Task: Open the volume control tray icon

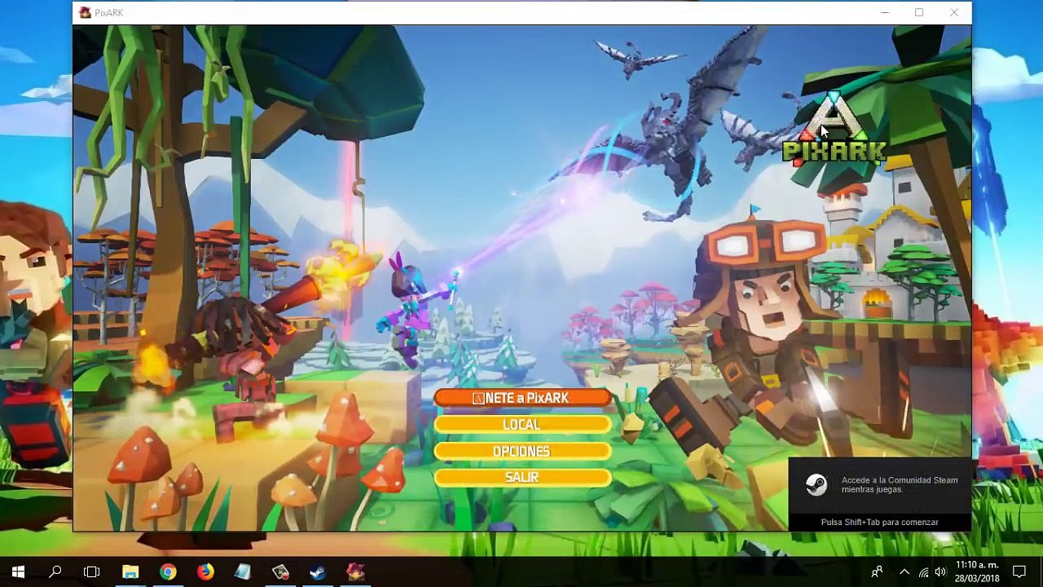Action: click(x=940, y=572)
